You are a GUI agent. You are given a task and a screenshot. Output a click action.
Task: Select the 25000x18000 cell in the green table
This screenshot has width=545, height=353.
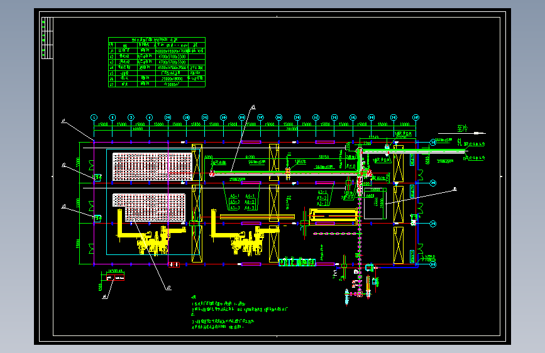172,79
